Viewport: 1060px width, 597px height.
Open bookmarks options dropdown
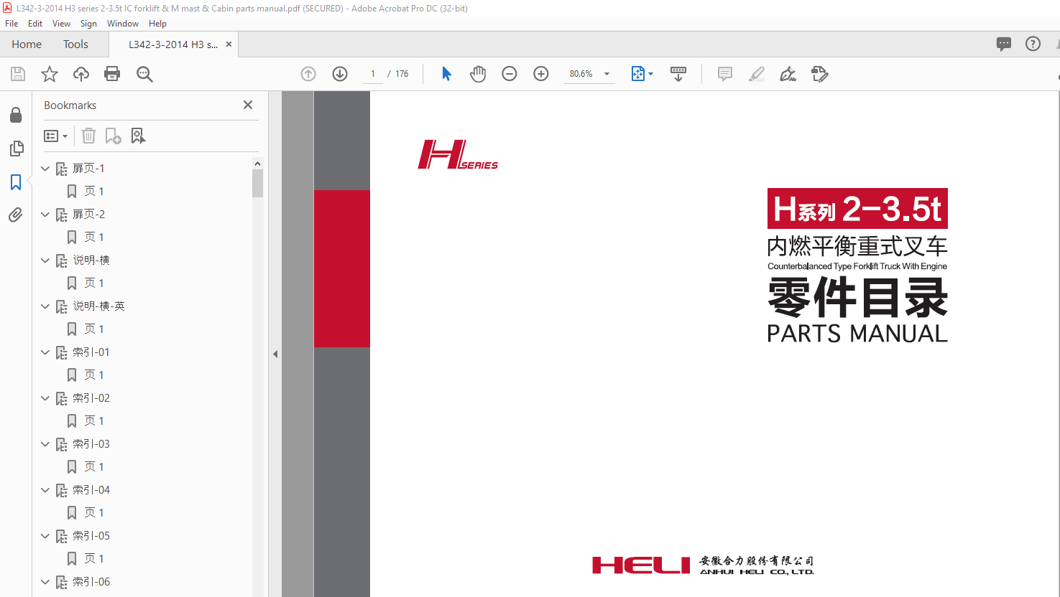point(56,136)
